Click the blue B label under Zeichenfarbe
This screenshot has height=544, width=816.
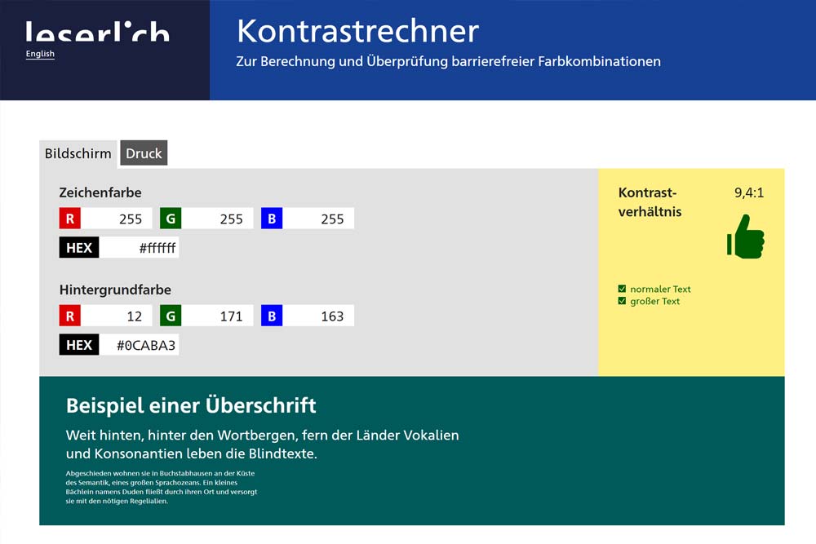click(x=272, y=219)
